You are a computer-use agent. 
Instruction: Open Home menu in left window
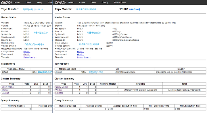[x=17, y=3]
